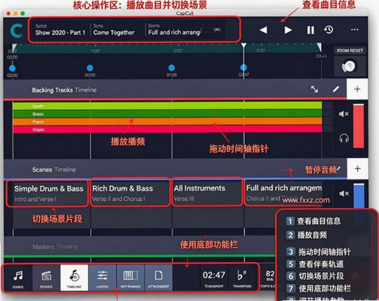Pause playback with the pause button
Screen dimensions: 379x301
tap(311, 30)
